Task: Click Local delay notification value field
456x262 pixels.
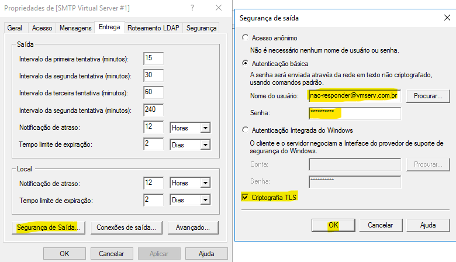Action: [x=154, y=183]
